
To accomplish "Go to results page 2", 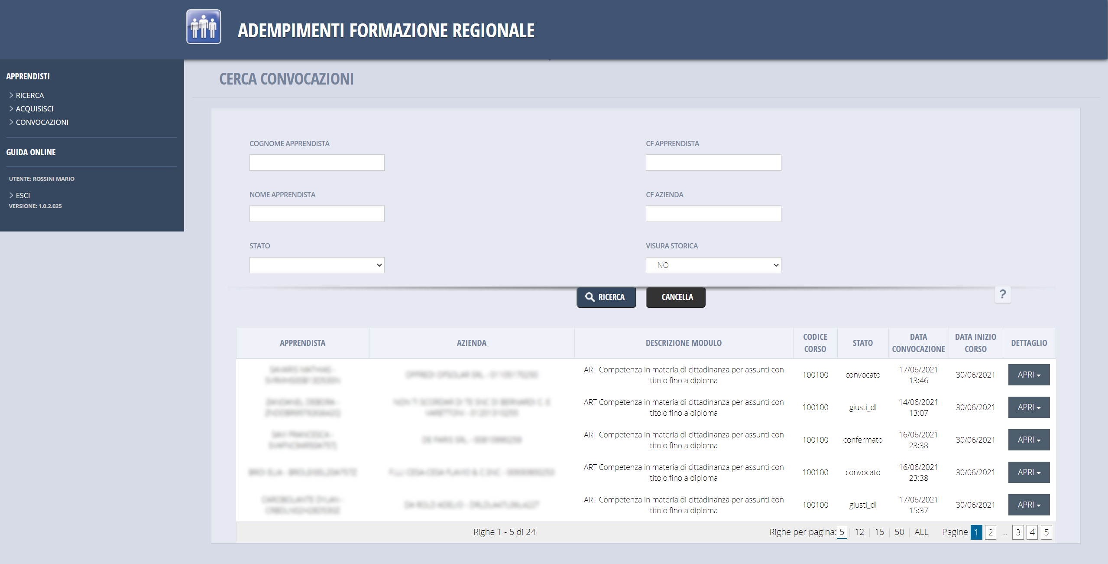I will (x=990, y=532).
